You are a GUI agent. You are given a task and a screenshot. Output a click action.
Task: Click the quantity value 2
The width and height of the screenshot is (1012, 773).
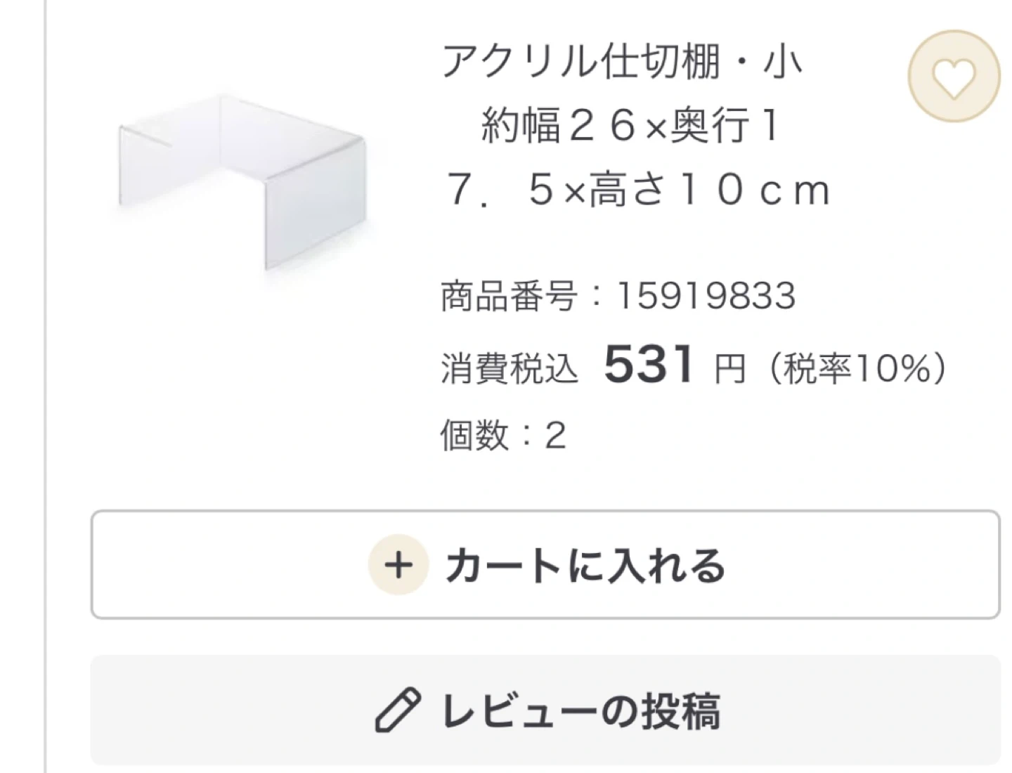click(555, 436)
